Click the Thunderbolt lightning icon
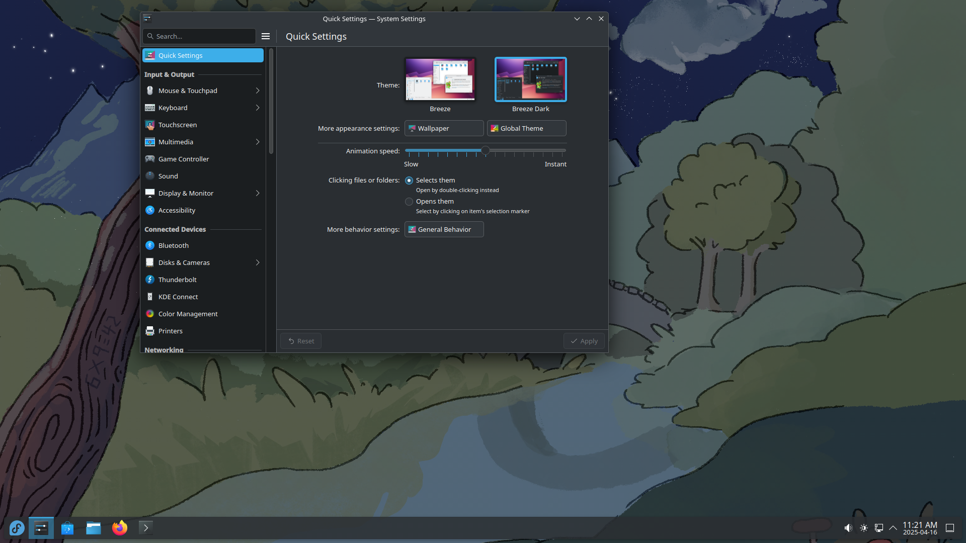Screen dimensions: 966x543 150,280
